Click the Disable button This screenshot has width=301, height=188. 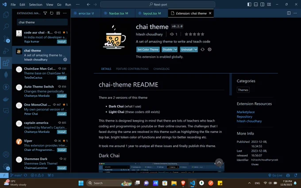pos(167,50)
